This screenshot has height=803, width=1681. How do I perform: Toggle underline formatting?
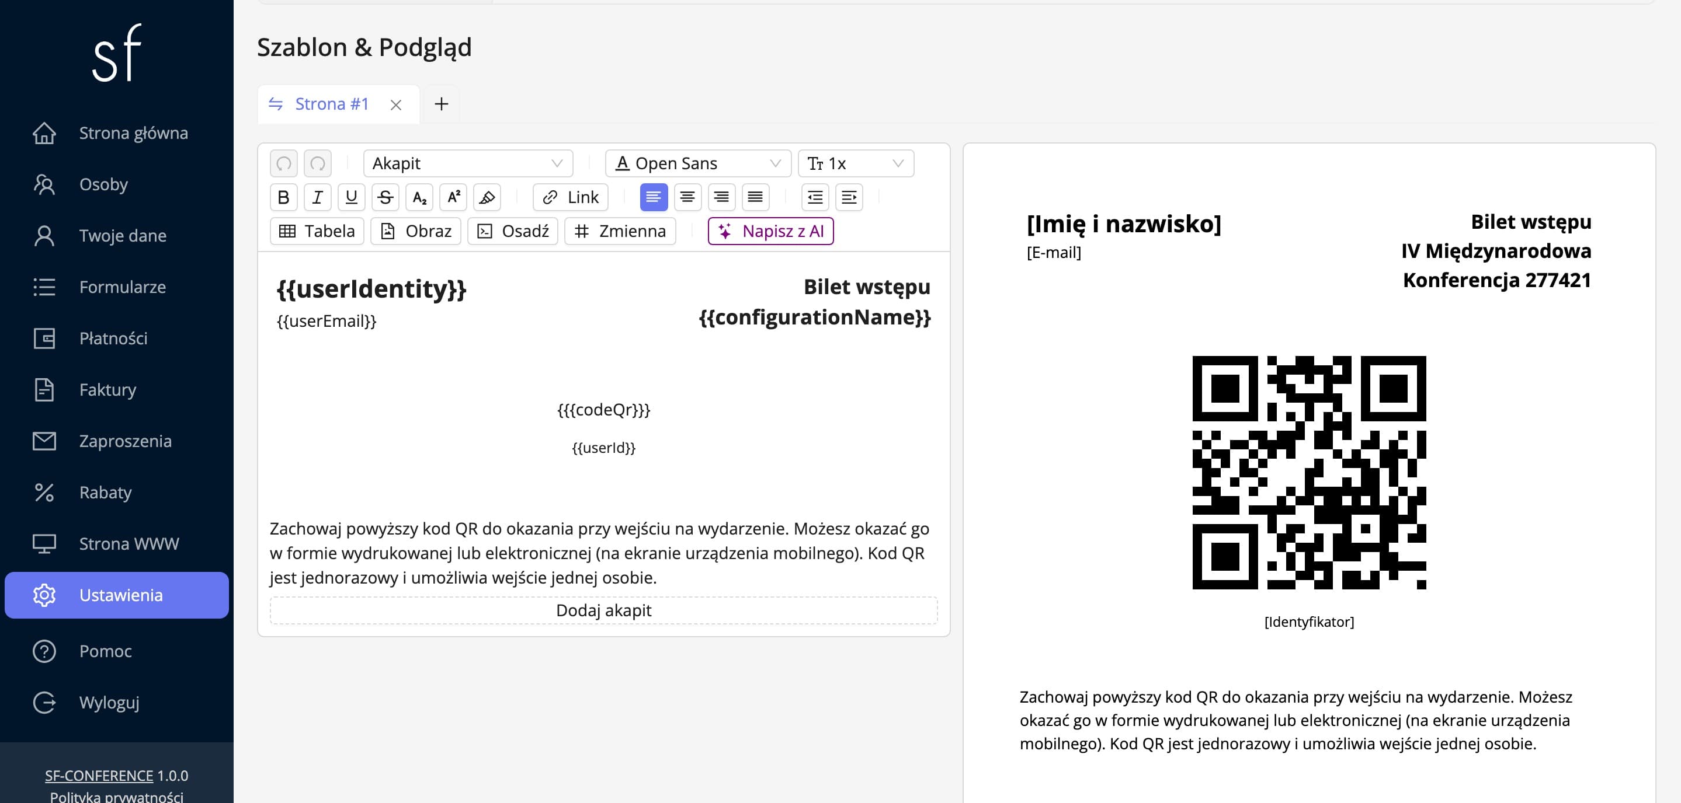(x=352, y=197)
